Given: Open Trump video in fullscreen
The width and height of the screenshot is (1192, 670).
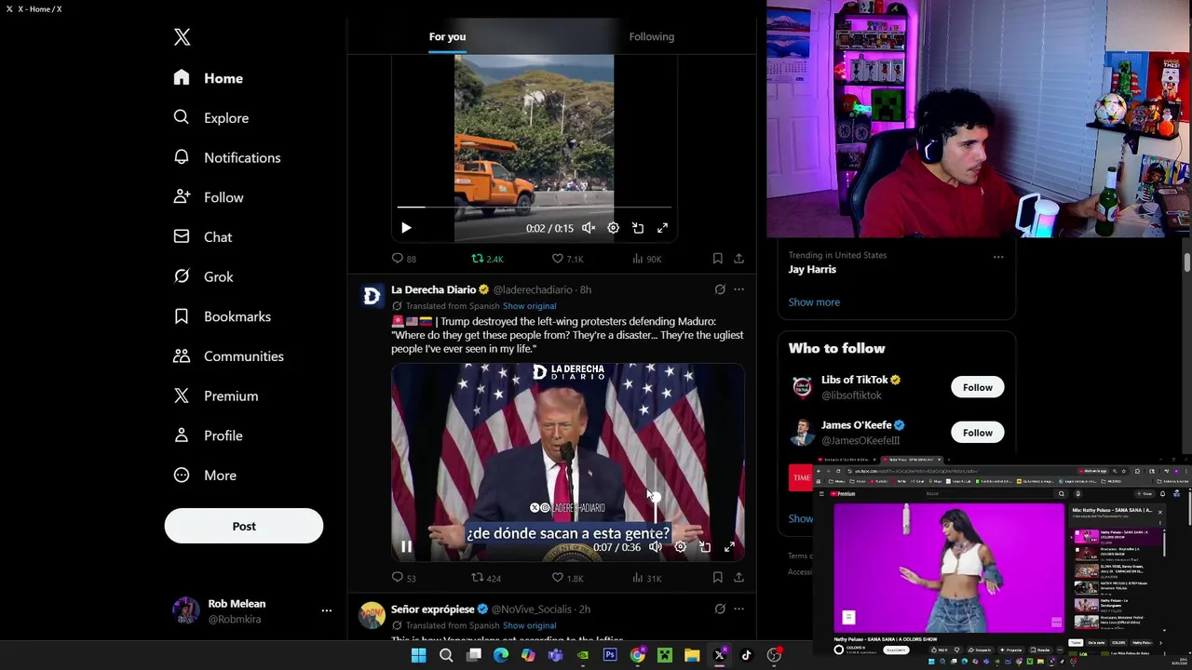Looking at the screenshot, I should 729,547.
